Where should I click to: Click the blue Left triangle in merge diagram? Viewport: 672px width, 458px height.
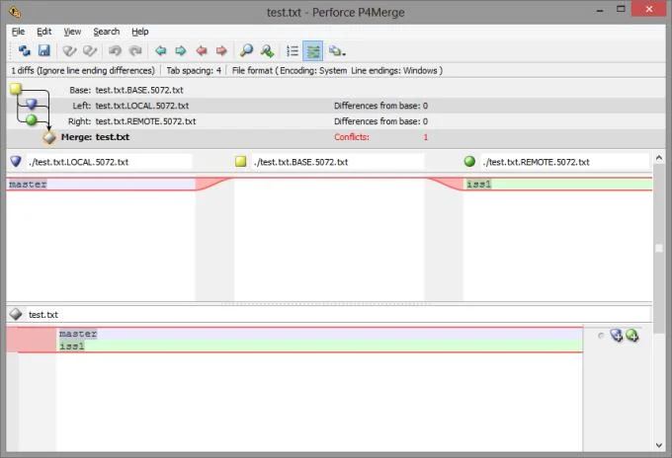pos(32,104)
